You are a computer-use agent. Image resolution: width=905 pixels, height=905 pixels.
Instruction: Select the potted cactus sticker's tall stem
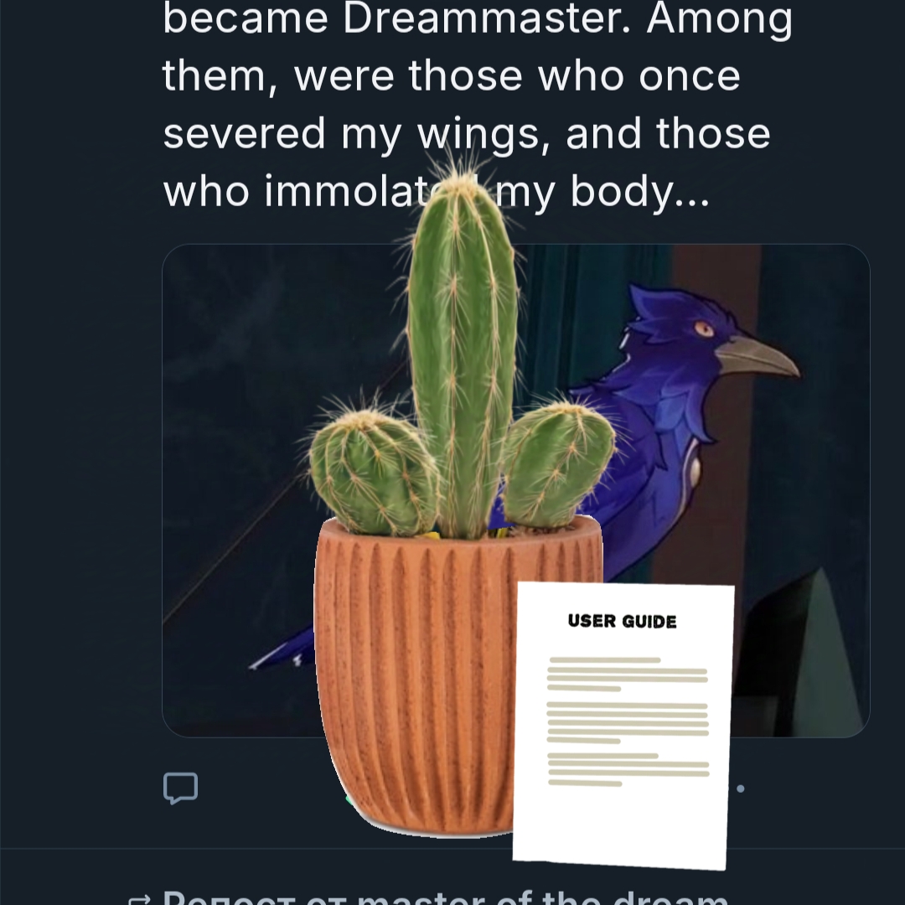point(462,352)
